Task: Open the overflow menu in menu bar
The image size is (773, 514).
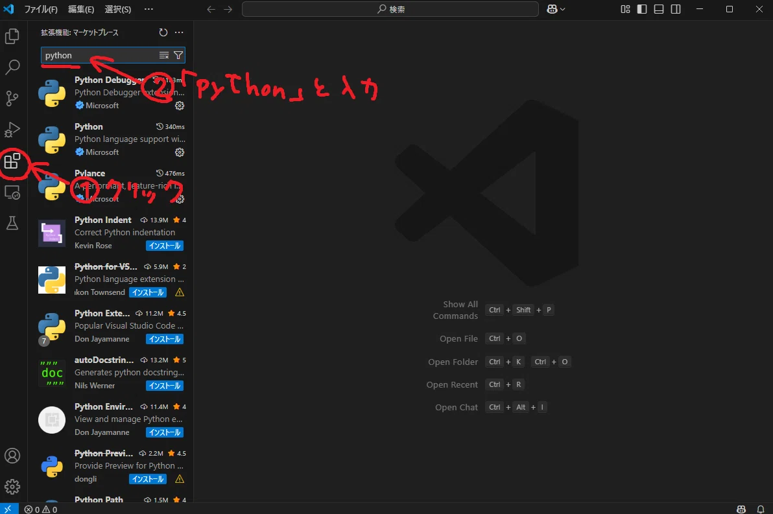Action: [149, 9]
